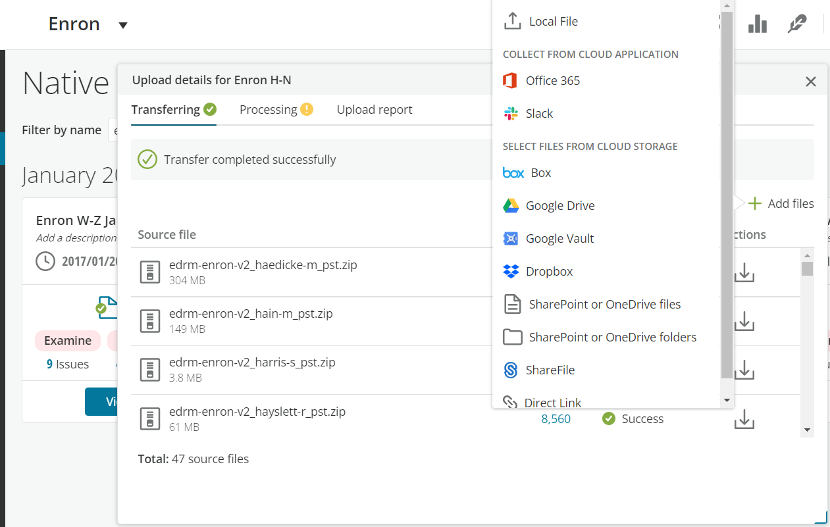
Task: Click the clock icon on Enron W-Z card
Action: (x=45, y=261)
